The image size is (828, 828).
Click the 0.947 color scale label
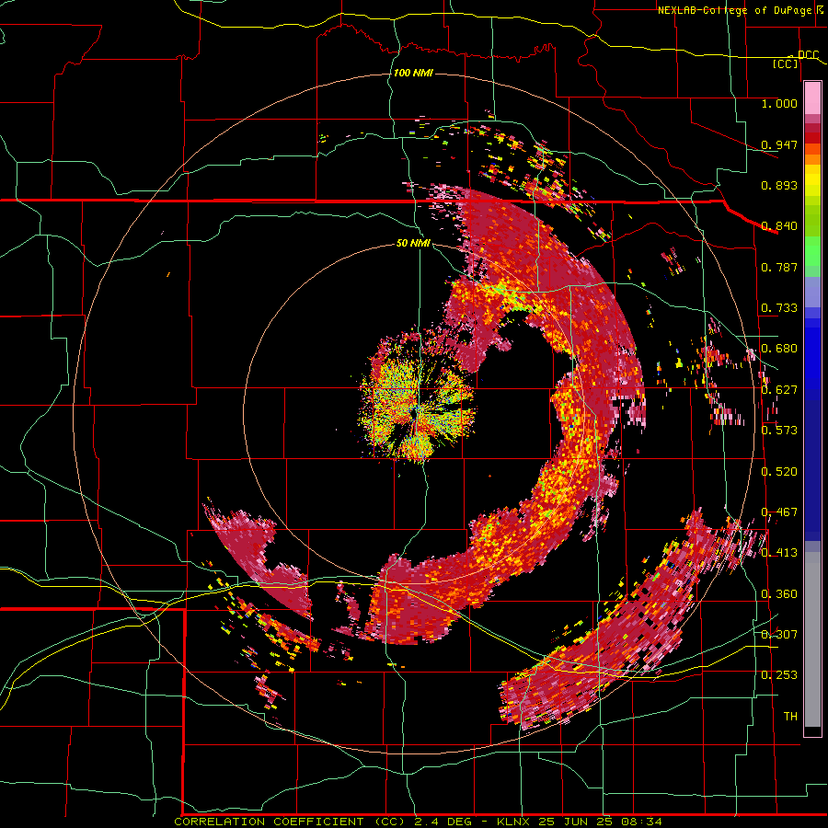coord(779,144)
